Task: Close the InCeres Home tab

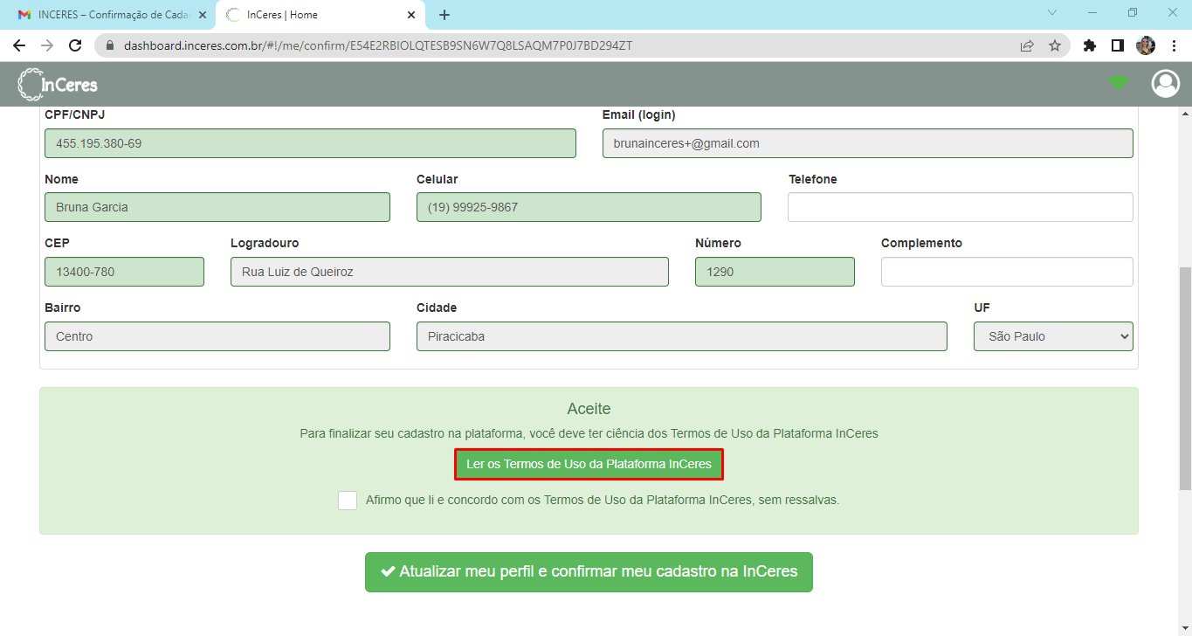Action: [x=411, y=15]
